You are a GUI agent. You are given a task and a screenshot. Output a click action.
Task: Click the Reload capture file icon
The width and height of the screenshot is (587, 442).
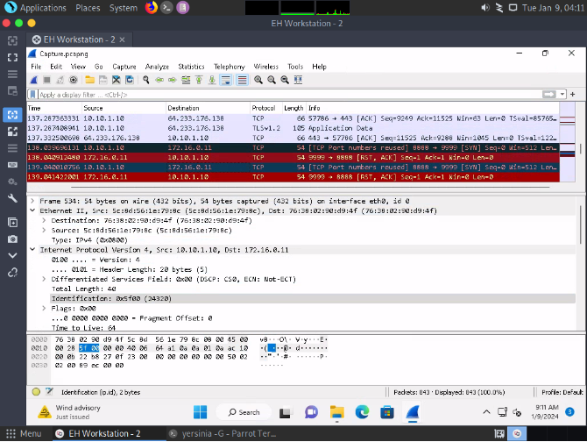pos(130,80)
